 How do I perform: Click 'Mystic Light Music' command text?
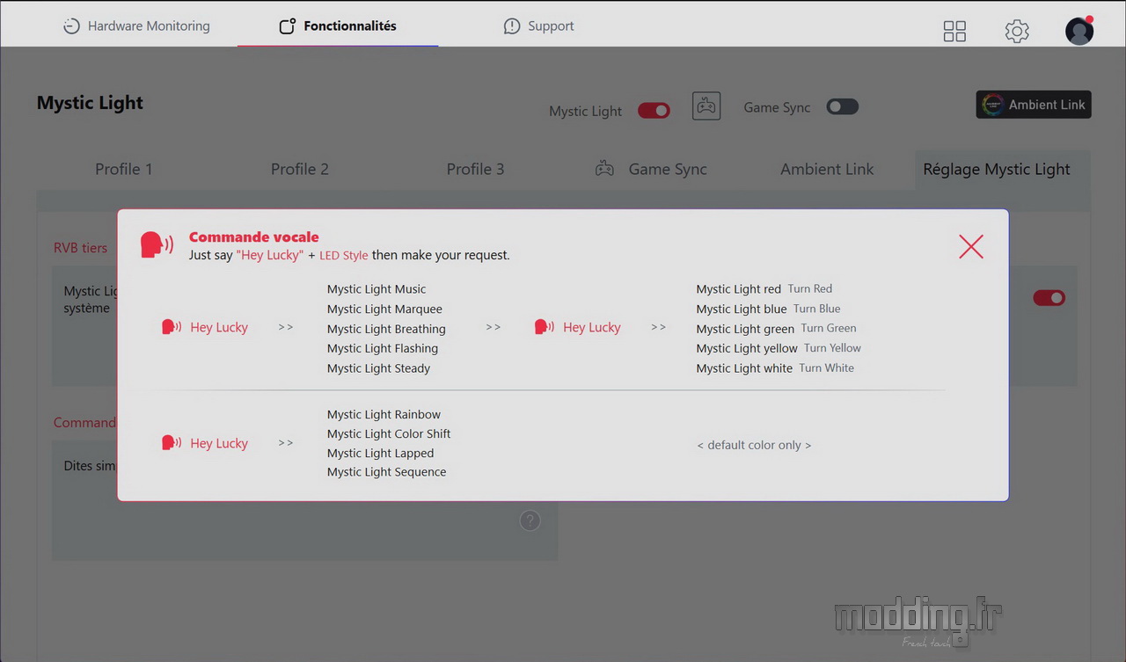[x=377, y=289]
